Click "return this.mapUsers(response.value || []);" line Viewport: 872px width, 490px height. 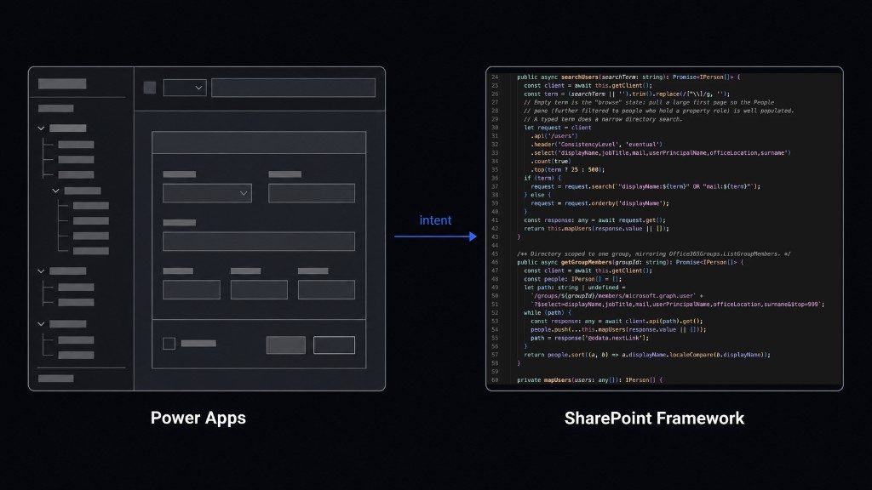[596, 228]
